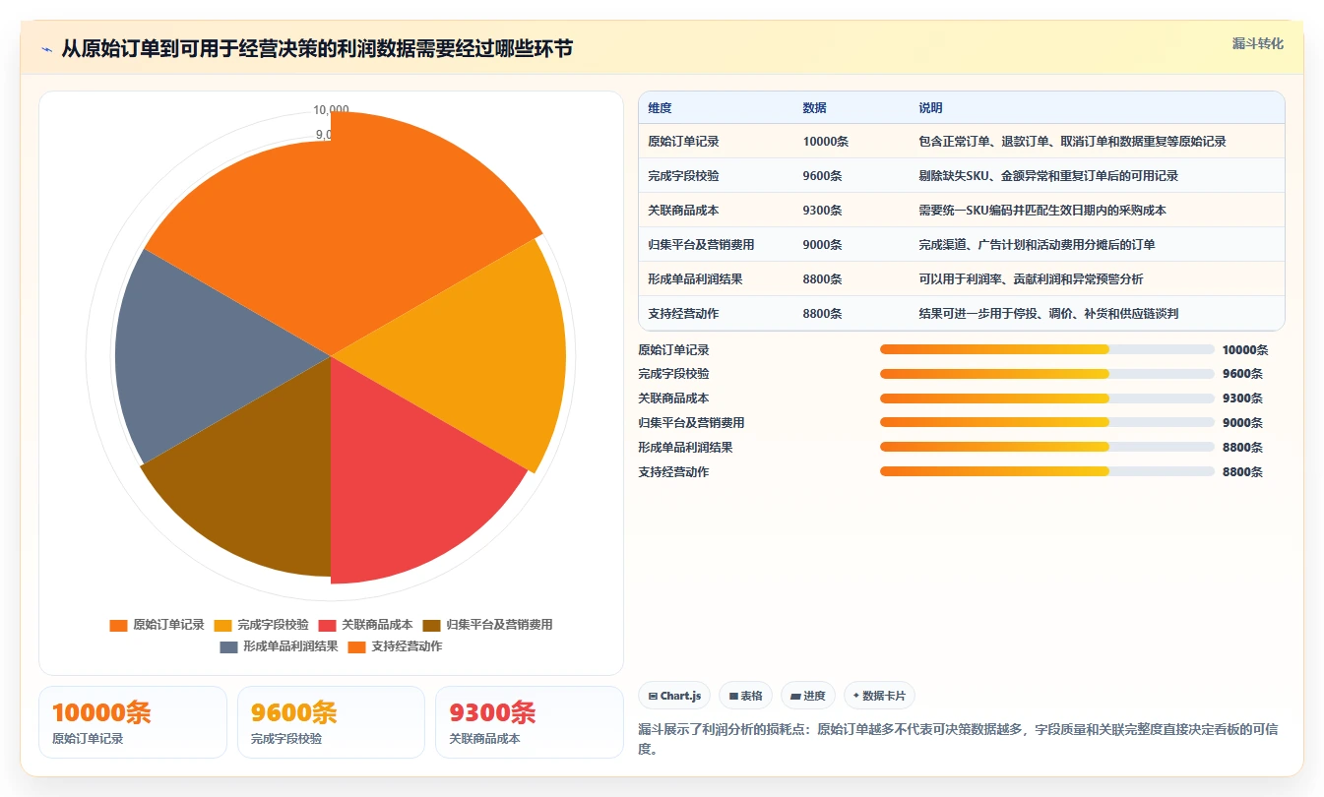The image size is (1324, 797).
Task: Click the lightning icon before the title
Action: tap(47, 49)
